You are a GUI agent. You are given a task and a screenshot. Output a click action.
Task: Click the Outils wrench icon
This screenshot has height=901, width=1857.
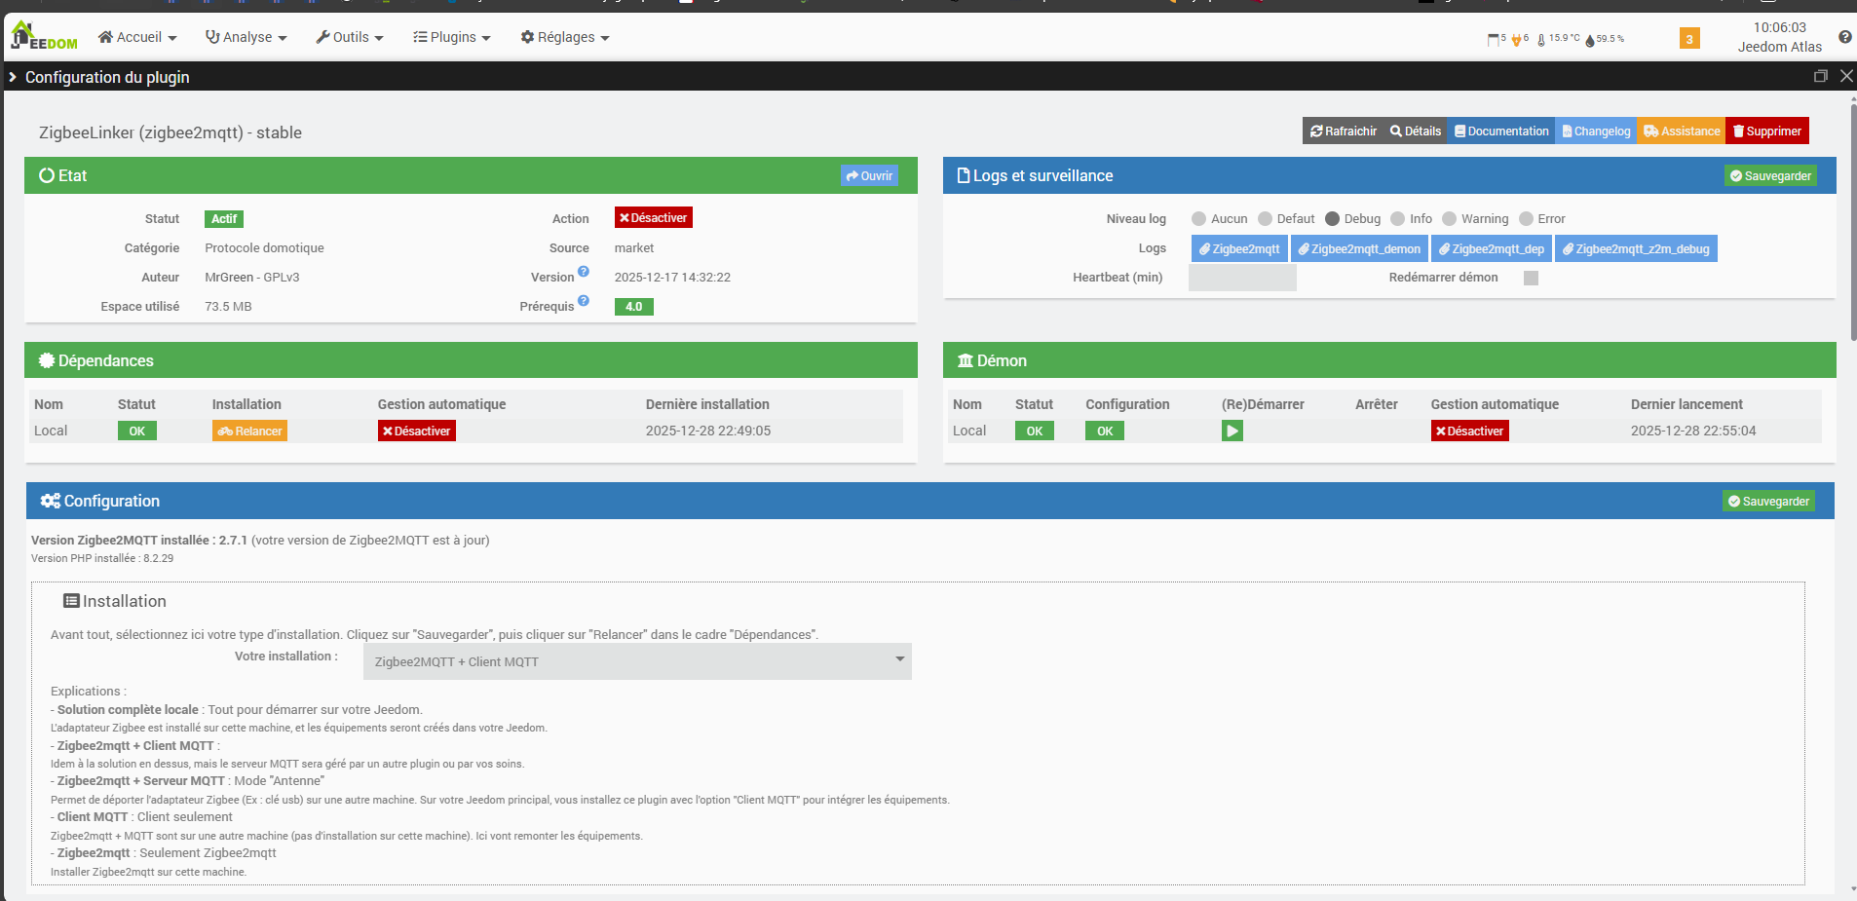pyautogui.click(x=322, y=37)
